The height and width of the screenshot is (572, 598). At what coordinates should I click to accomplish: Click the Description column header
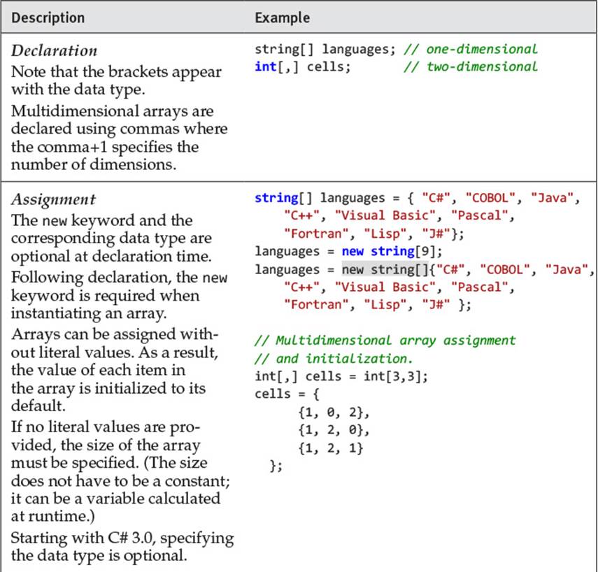pos(48,18)
